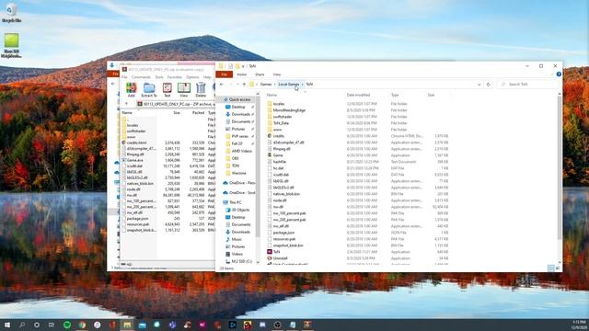Sort by Packed column in WinRAR
Screen dimensions: 589x331
(x=199, y=112)
